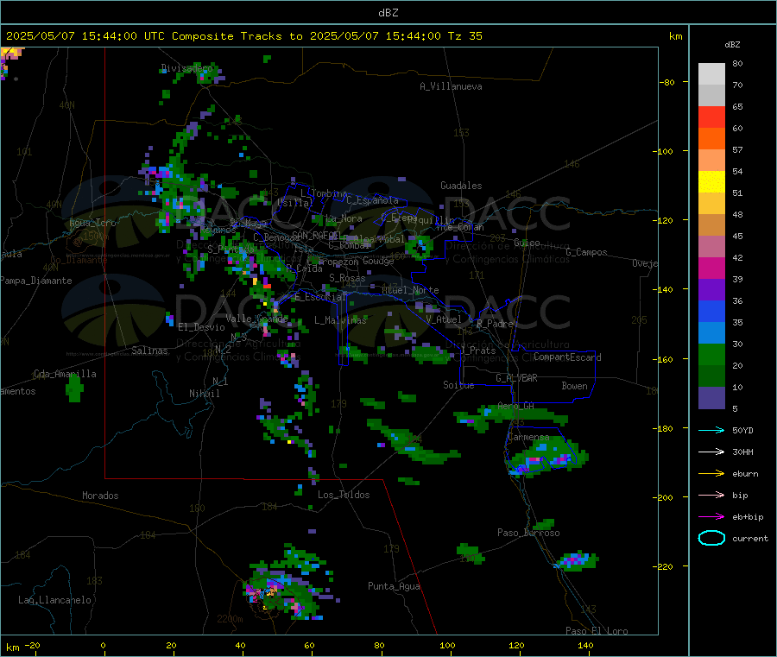Select the purple swatch in the dBZ scale

[x=711, y=290]
